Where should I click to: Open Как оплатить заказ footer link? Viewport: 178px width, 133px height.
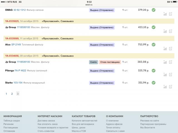[x=48, y=124]
